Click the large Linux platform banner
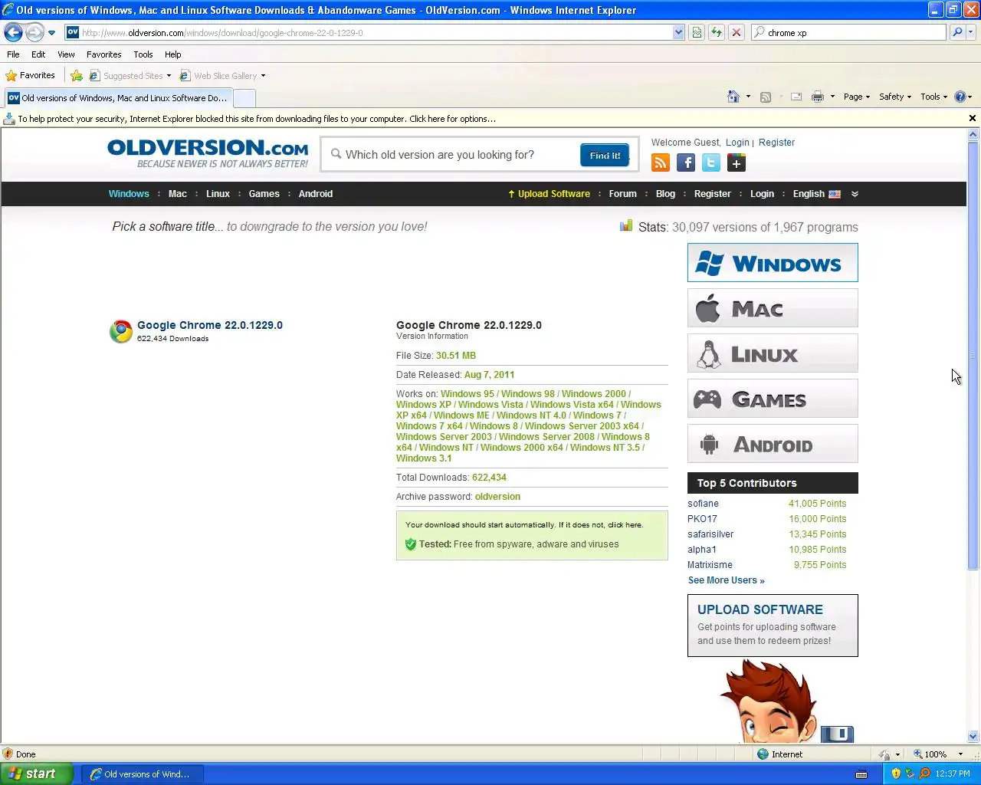Image resolution: width=981 pixels, height=785 pixels. pos(773,353)
